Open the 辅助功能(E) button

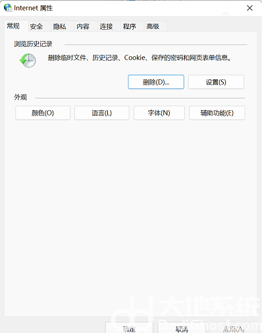tap(217, 113)
